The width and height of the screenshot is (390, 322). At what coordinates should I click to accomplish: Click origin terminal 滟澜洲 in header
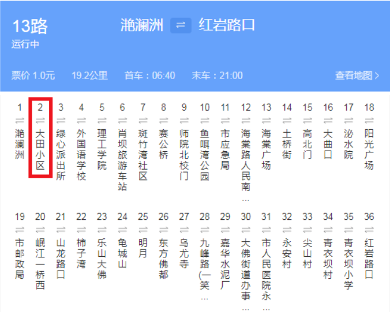coord(142,25)
